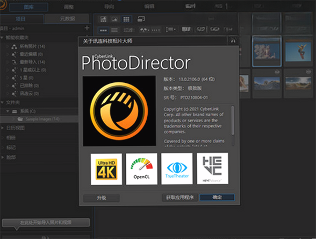The image size is (316, 239).
Task: Add a new project with plus icon
Action: coord(87,28)
